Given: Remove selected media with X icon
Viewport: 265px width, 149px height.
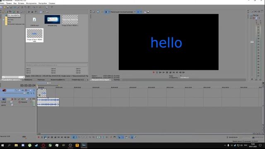Looking at the screenshot, I should pos(18,12).
